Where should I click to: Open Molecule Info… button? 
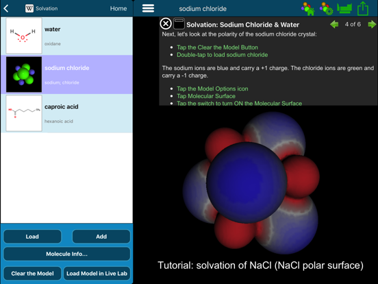click(67, 254)
